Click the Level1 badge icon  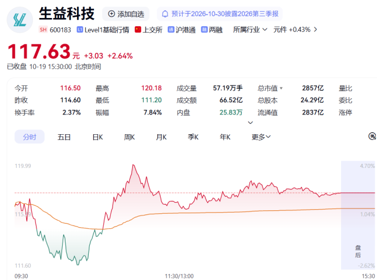coord(80,30)
